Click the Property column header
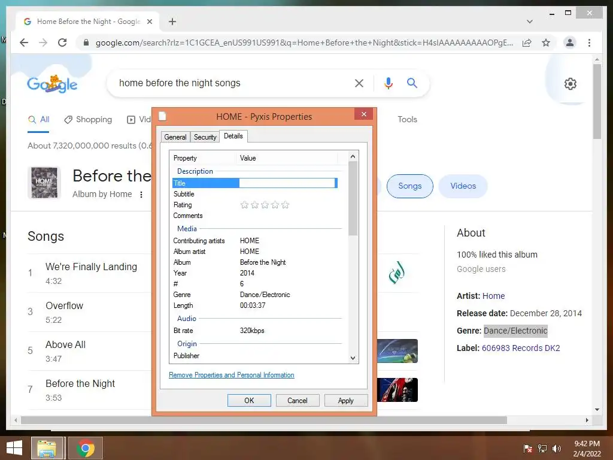This screenshot has height=460, width=613. pos(204,158)
